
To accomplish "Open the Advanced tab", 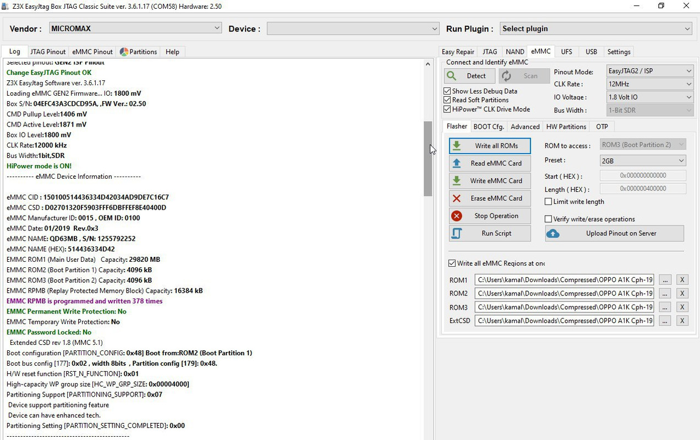I will (525, 127).
